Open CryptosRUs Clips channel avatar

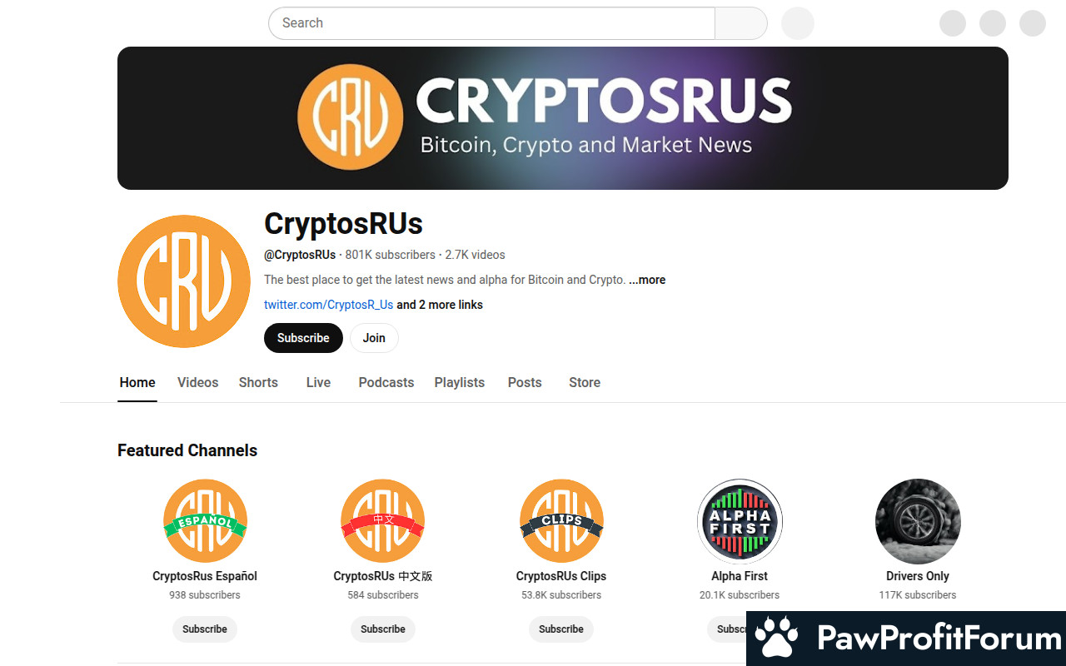coord(561,521)
